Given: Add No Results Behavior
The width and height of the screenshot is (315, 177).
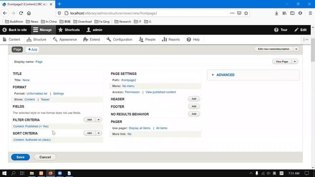Looking at the screenshot, I should 194,114.
